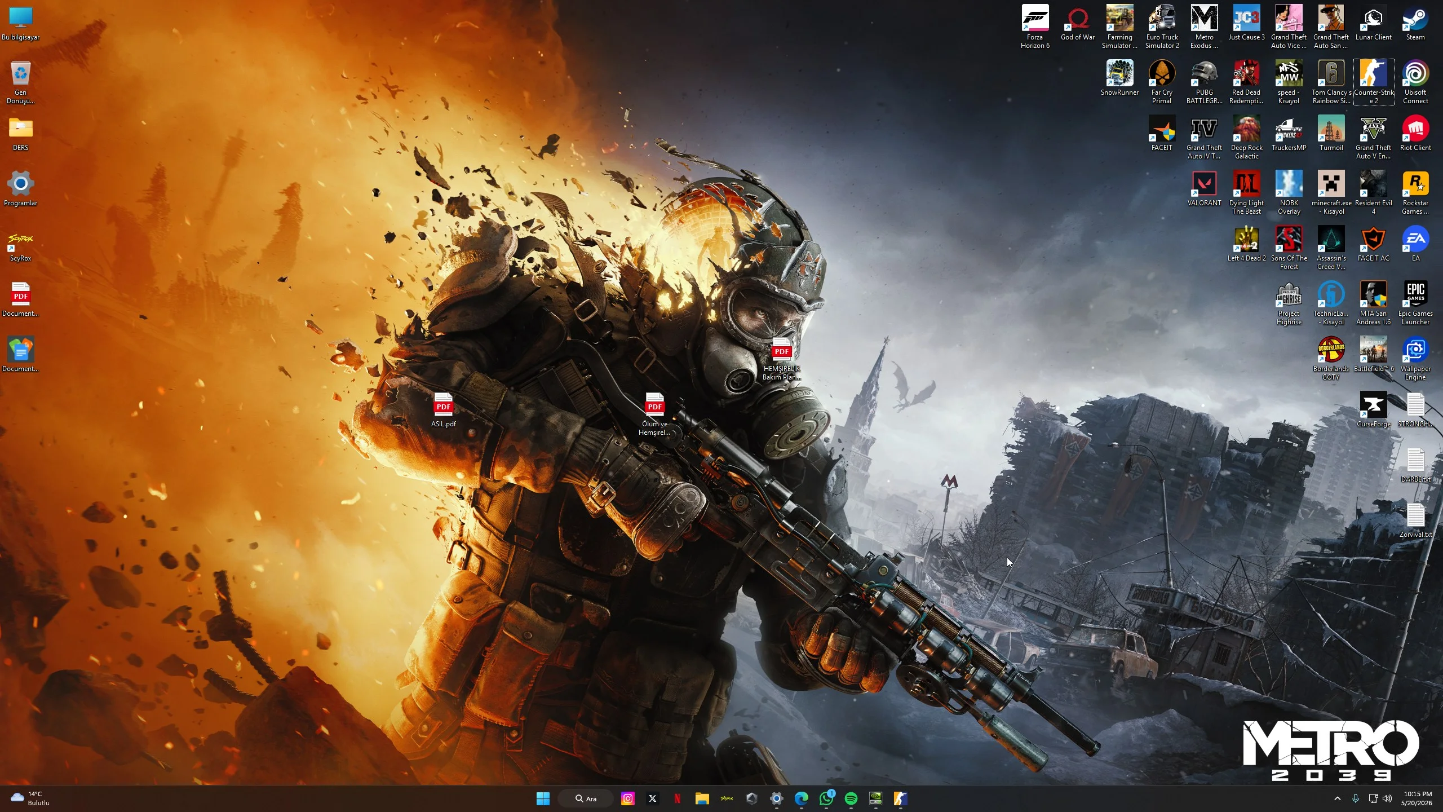Select the Wallpaper Engine desktop icon

tap(1415, 358)
